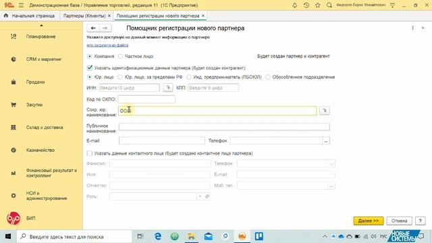Image resolution: width=432 pixels, height=243 pixels.
Task: Click user name Федоров Борис Михайлович
Action: click(x=360, y=5)
